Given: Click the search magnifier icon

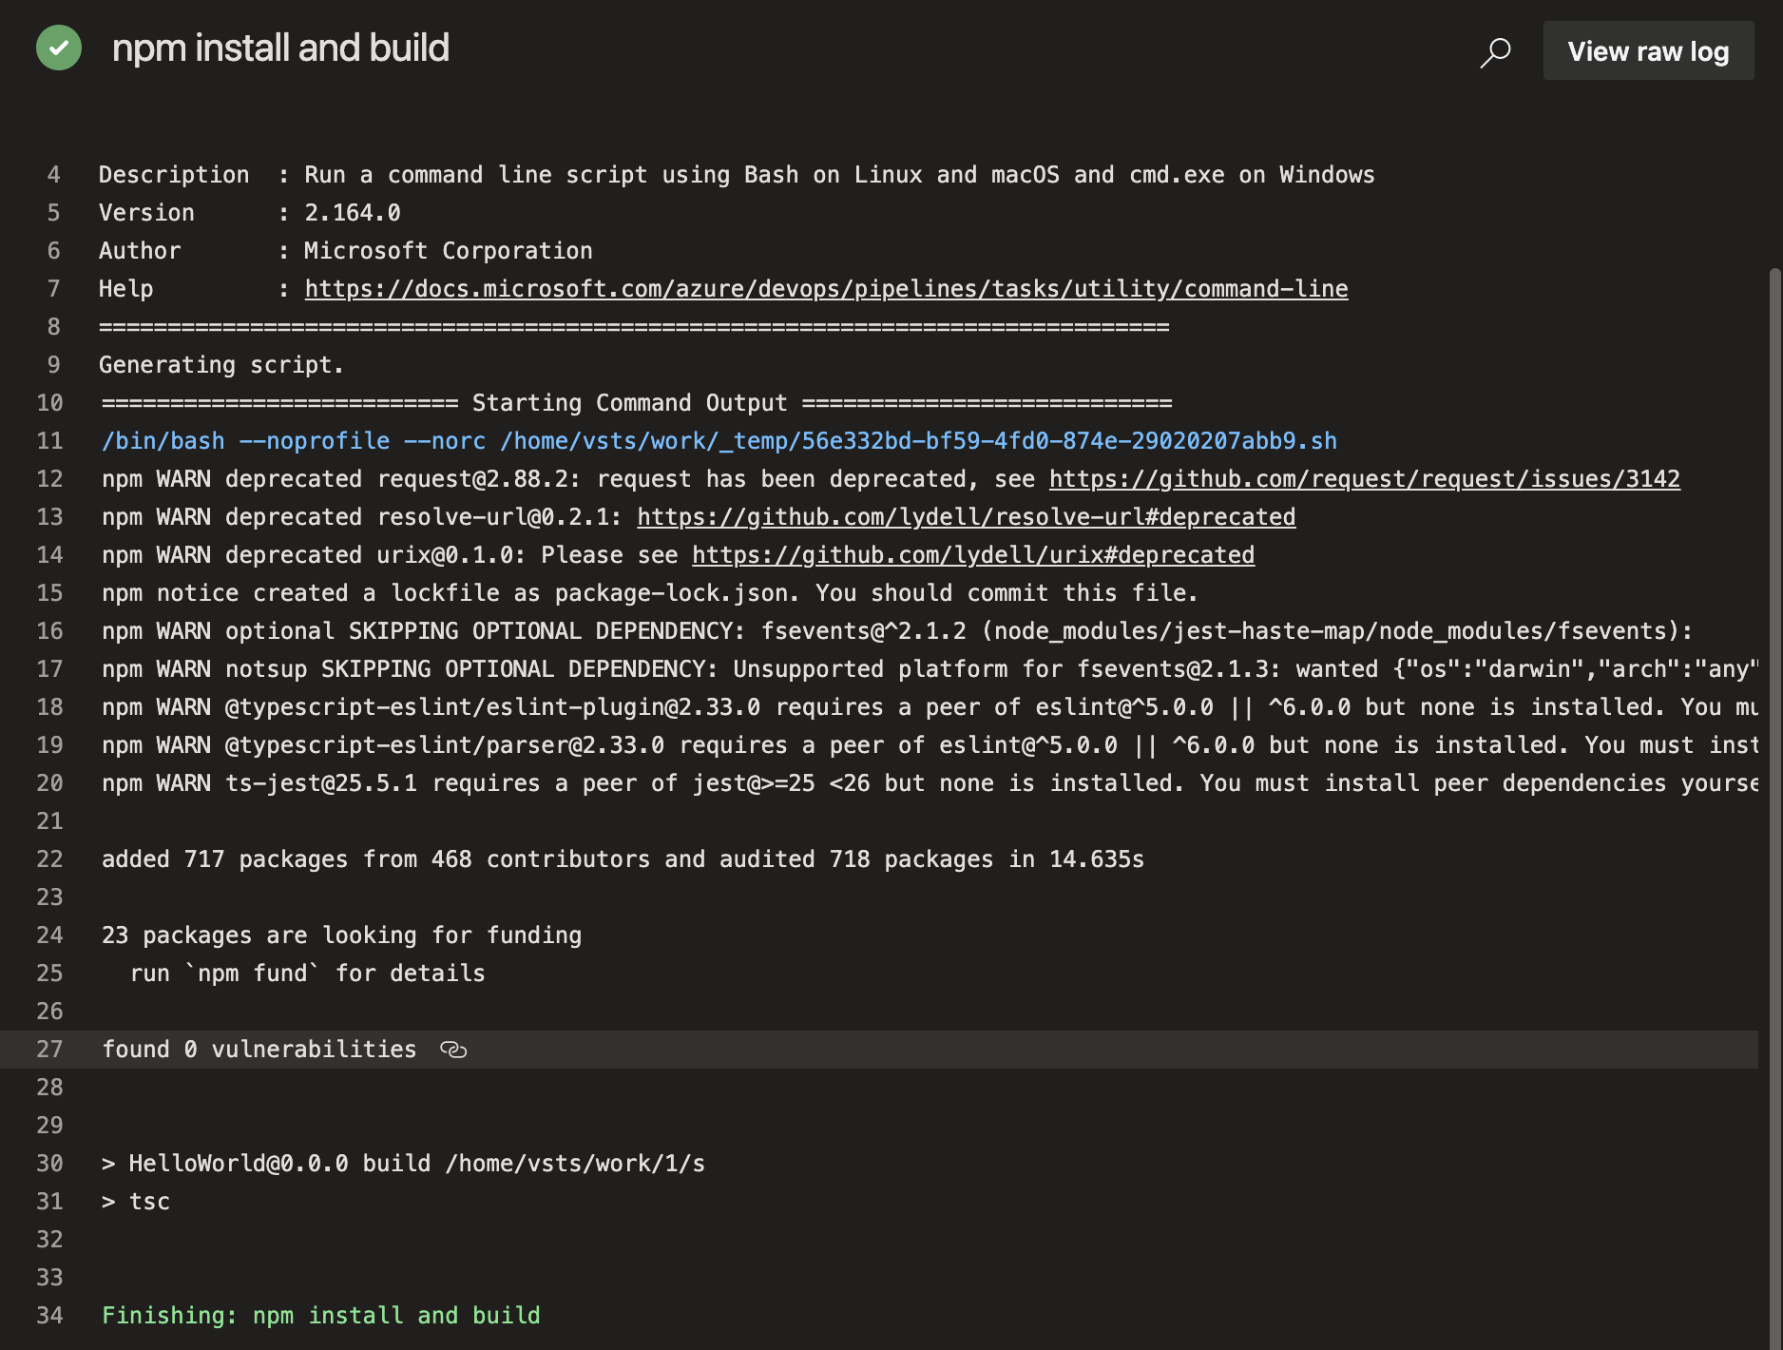Looking at the screenshot, I should [x=1495, y=51].
